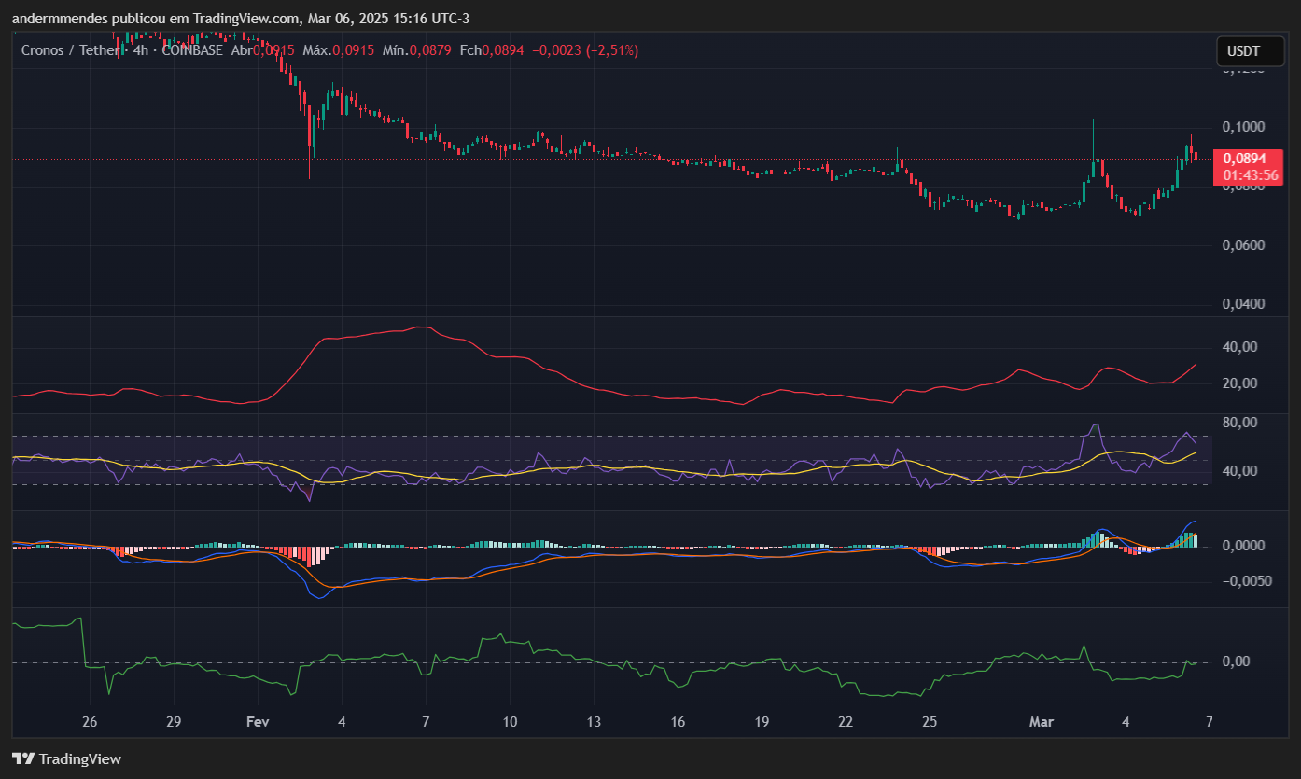
Task: Click the Fch closing value 0,0894
Action: (504, 50)
